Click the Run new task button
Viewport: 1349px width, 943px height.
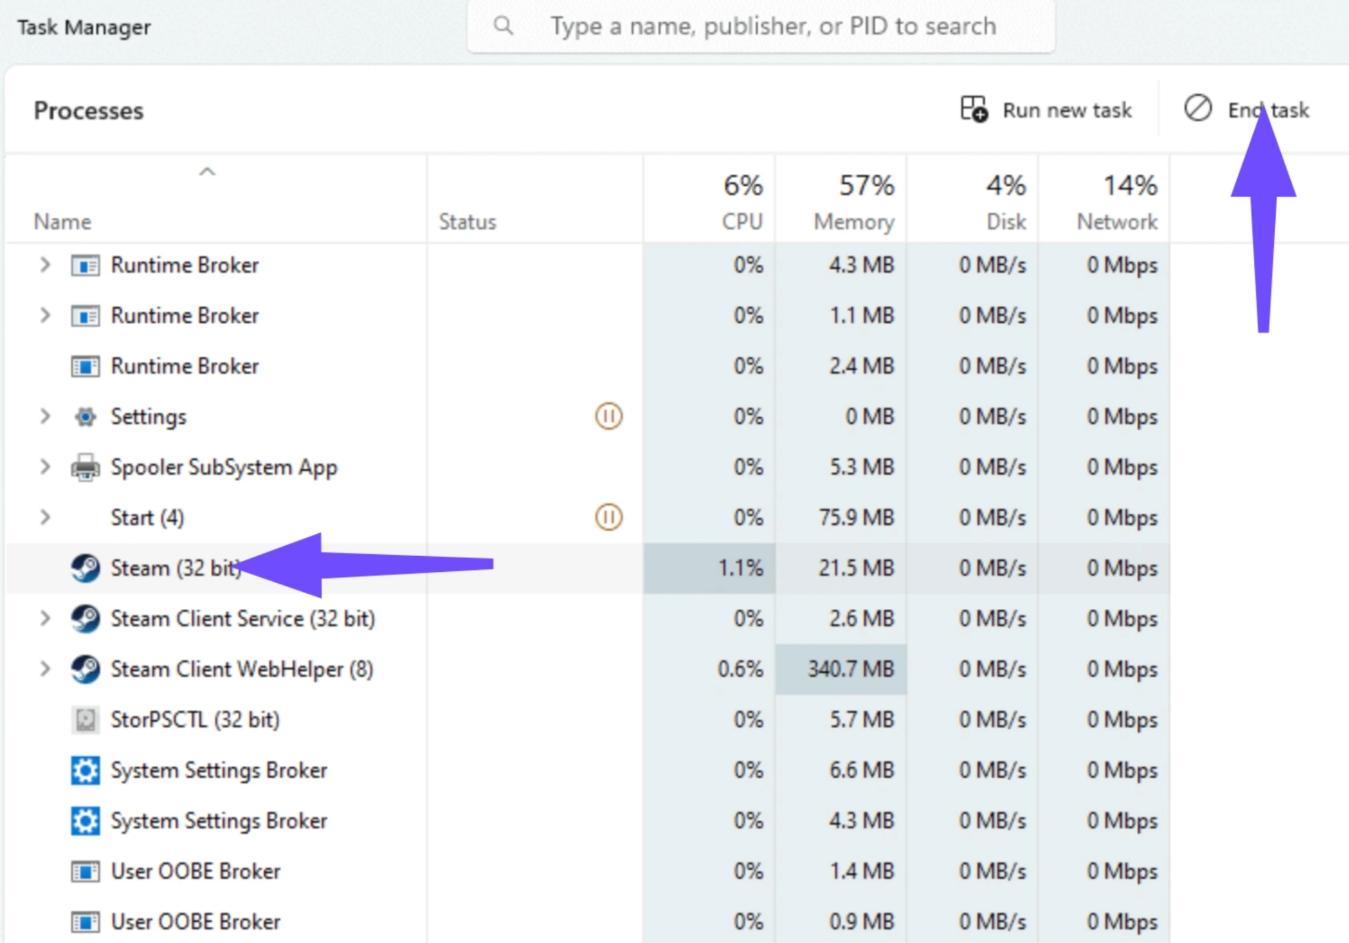point(1046,110)
